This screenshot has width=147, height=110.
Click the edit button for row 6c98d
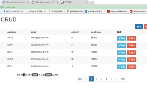122,60
